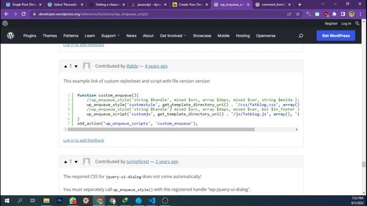367x206 pixels.
Task: Go forward in browser history
Action: click(15, 14)
